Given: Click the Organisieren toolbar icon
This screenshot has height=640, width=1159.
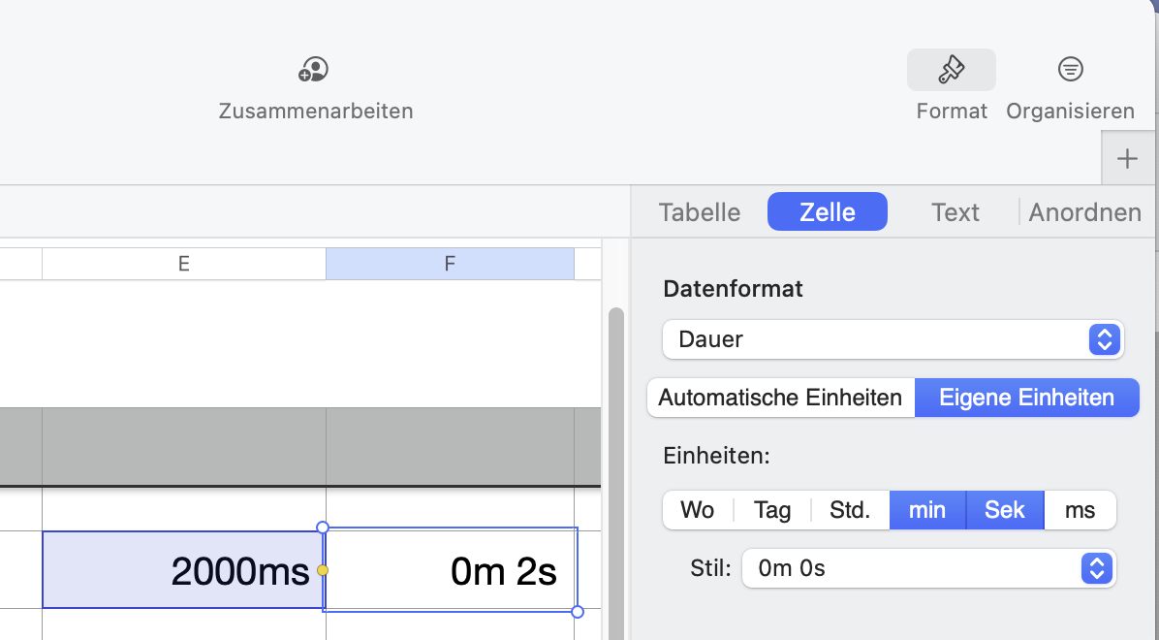Looking at the screenshot, I should pos(1070,70).
